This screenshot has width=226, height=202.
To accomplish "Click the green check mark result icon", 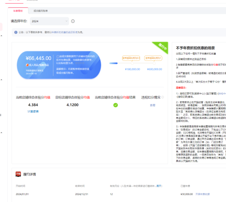I will click(x=115, y=105).
